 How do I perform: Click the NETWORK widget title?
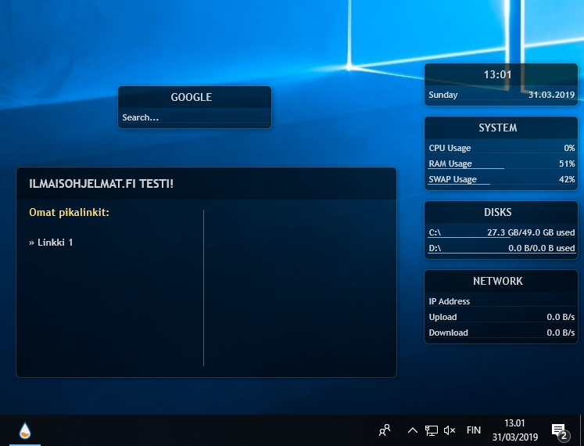[x=497, y=281]
